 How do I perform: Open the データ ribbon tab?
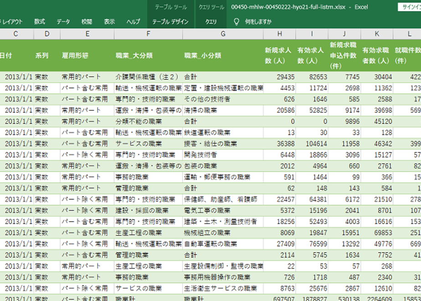tap(63, 21)
